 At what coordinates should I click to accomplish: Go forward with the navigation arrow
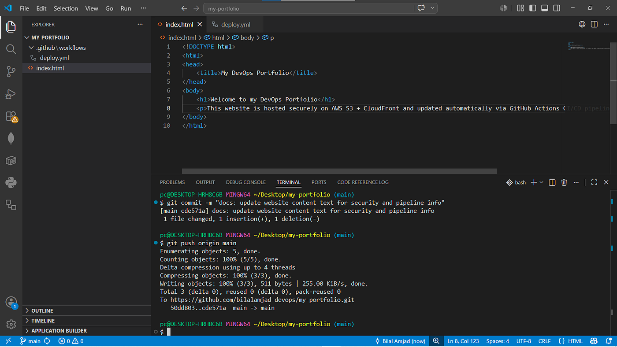[x=196, y=8]
